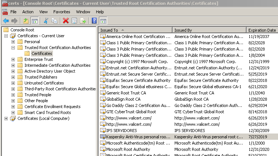
Task: Expand the Trusted People node
Action: click(x=13, y=95)
